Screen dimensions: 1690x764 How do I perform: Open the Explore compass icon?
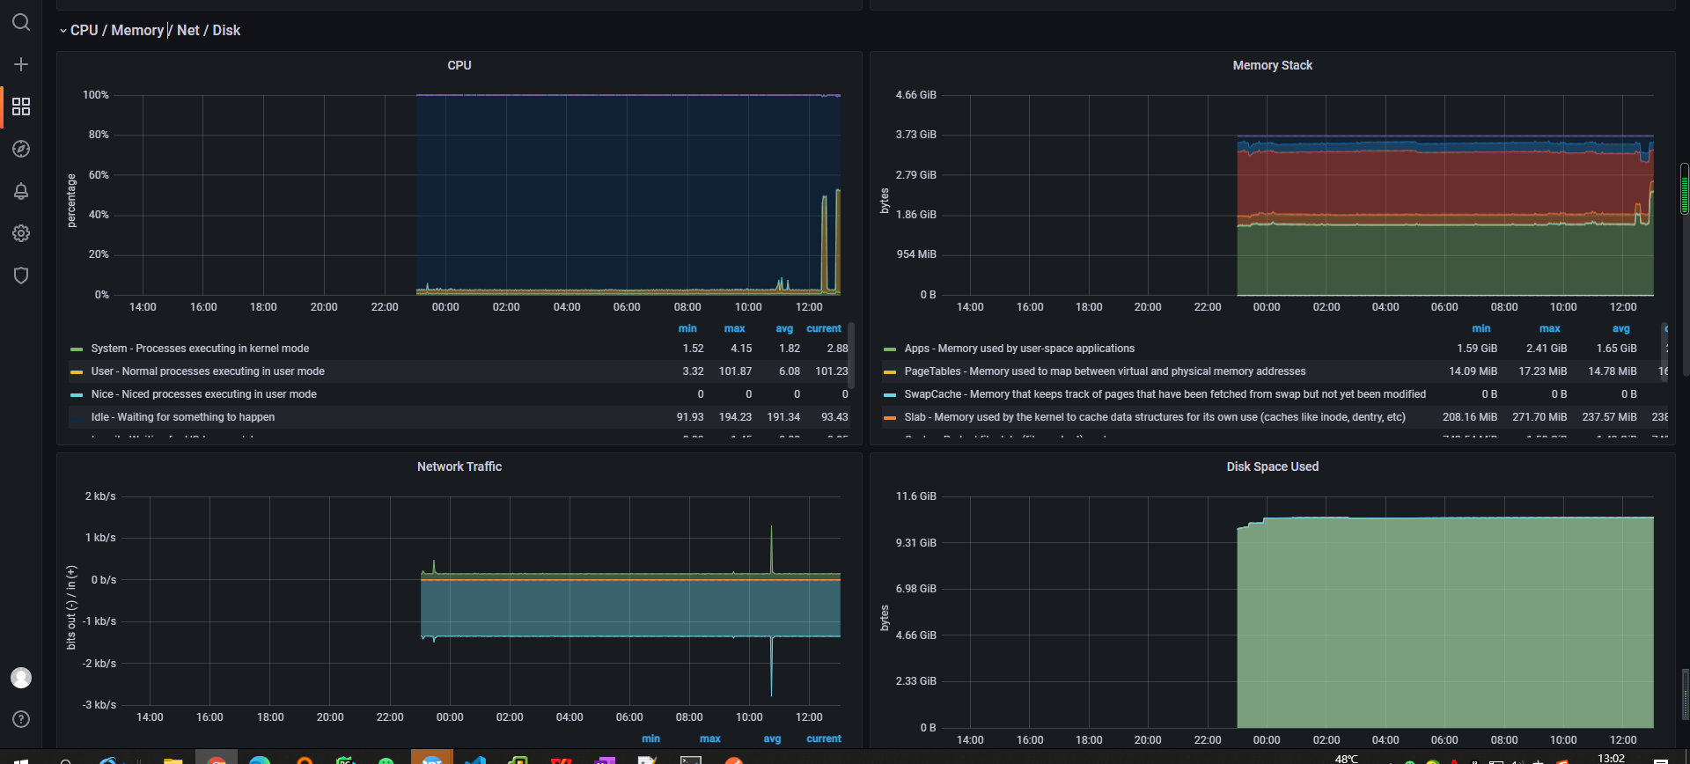coord(21,149)
